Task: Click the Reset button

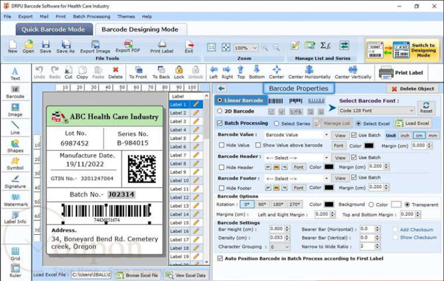Action: 426,108
